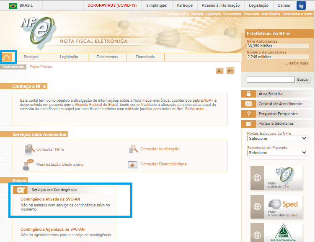
Task: Click the saiba mais statistics link
Action: pyautogui.click(x=297, y=63)
